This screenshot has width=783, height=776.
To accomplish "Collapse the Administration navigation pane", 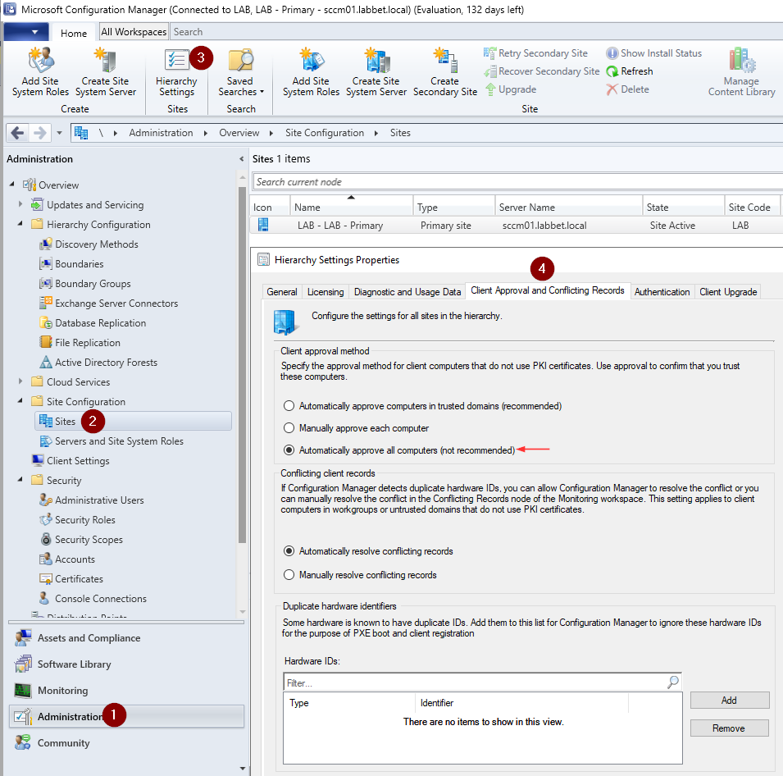I will click(242, 159).
